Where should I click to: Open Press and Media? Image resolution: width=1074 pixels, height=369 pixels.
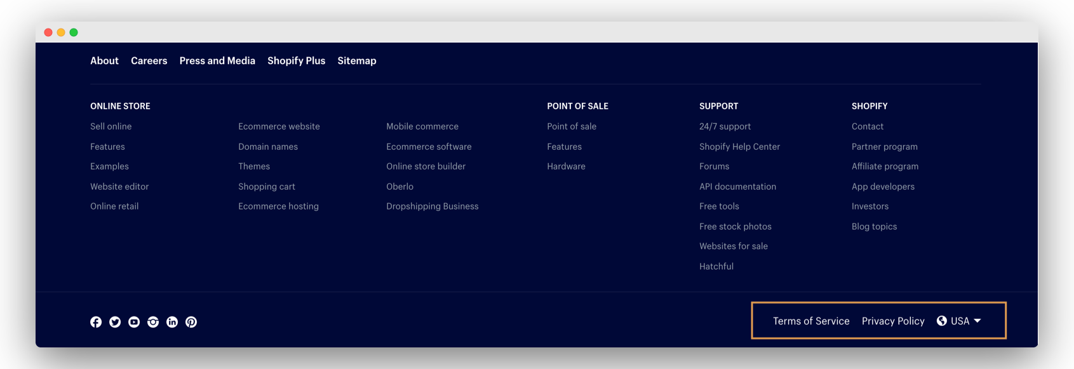click(217, 61)
